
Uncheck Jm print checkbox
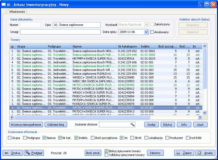point(121,138)
